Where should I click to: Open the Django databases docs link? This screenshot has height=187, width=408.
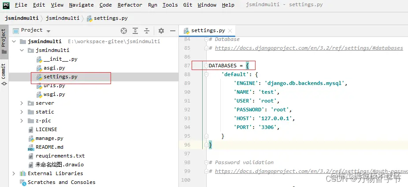(309, 48)
